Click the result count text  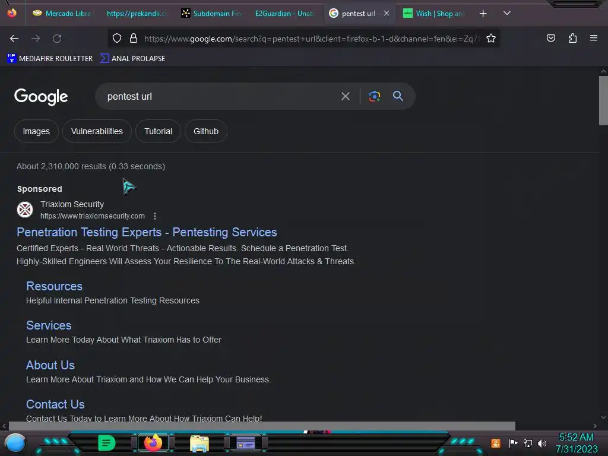91,166
